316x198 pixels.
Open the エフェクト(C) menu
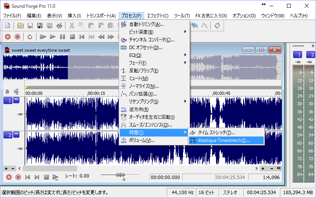[x=157, y=16]
